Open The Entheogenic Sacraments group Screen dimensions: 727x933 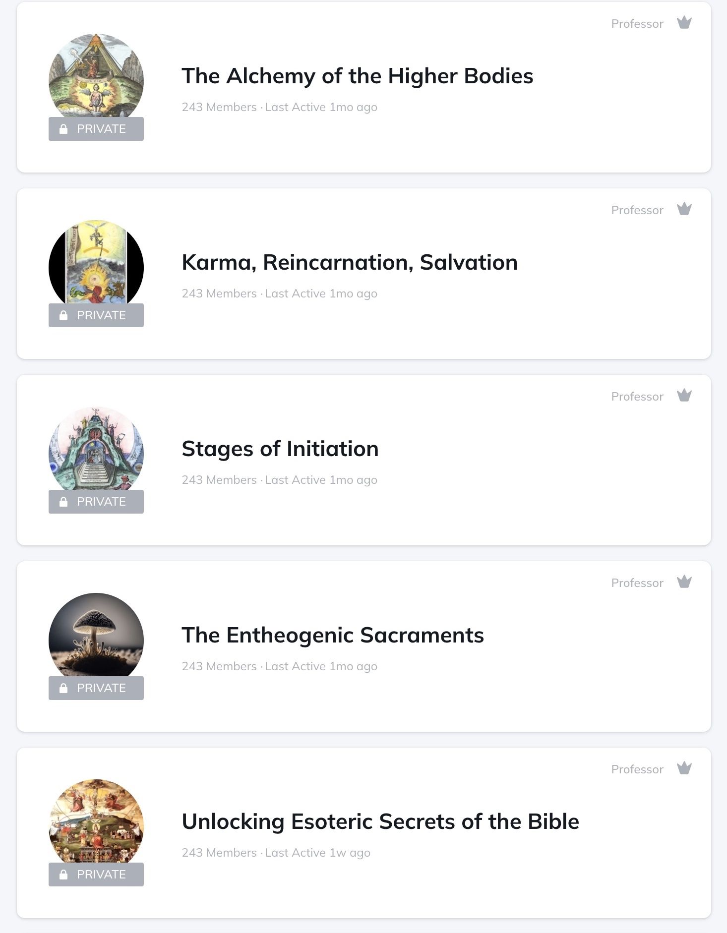332,636
